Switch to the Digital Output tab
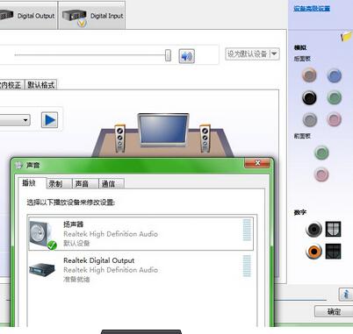This screenshot has width=353, height=334. 28,15
